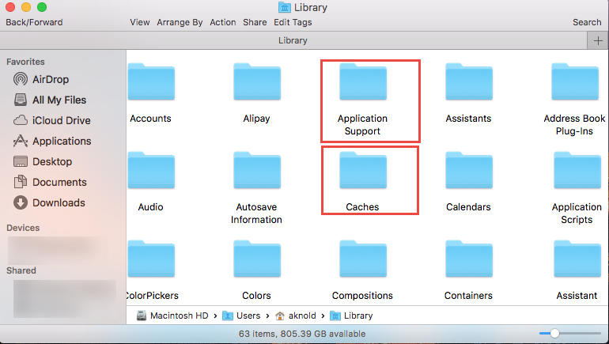Click the View toolbar item
The width and height of the screenshot is (609, 344).
point(140,22)
